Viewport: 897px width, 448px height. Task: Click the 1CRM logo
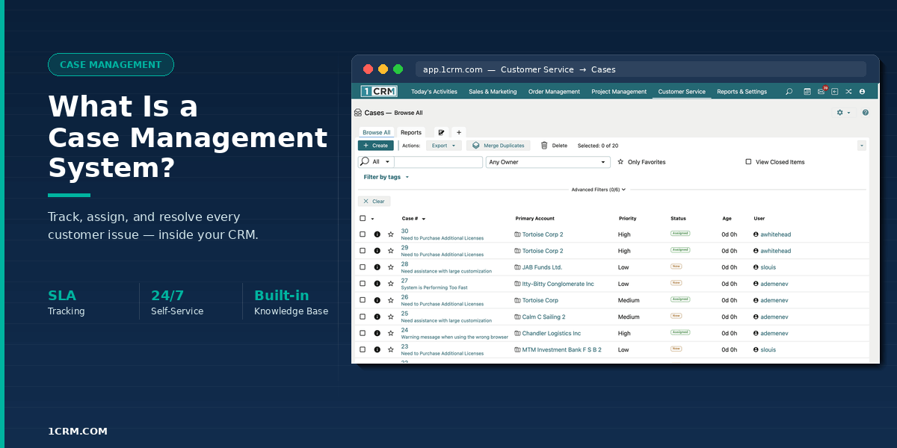pyautogui.click(x=379, y=91)
